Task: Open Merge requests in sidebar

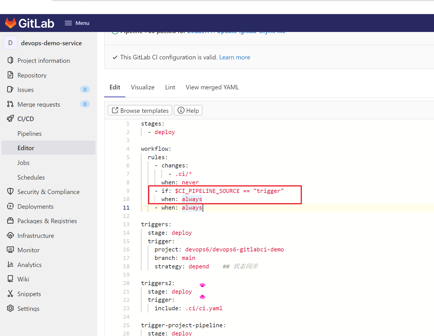Action: click(x=39, y=104)
